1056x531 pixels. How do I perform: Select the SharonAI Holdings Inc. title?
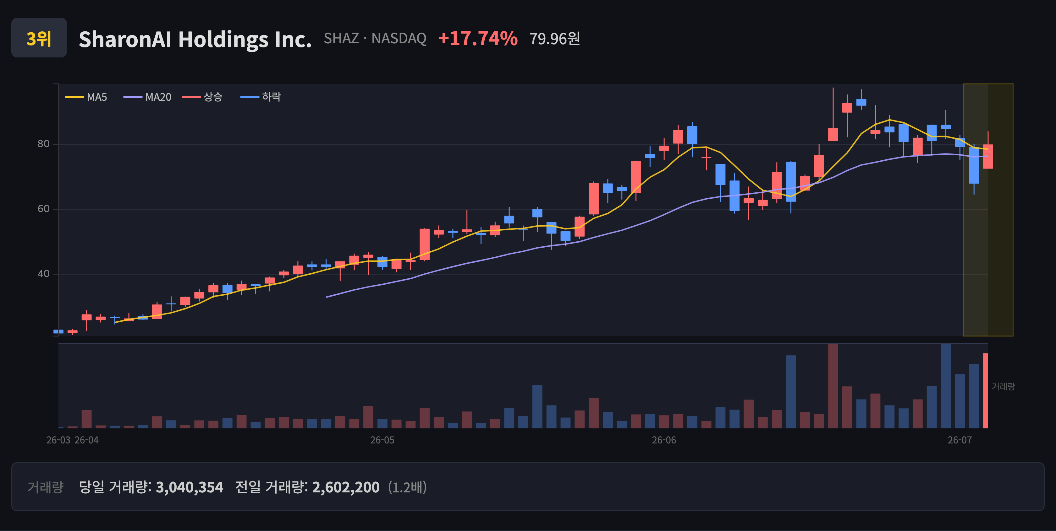click(x=195, y=39)
